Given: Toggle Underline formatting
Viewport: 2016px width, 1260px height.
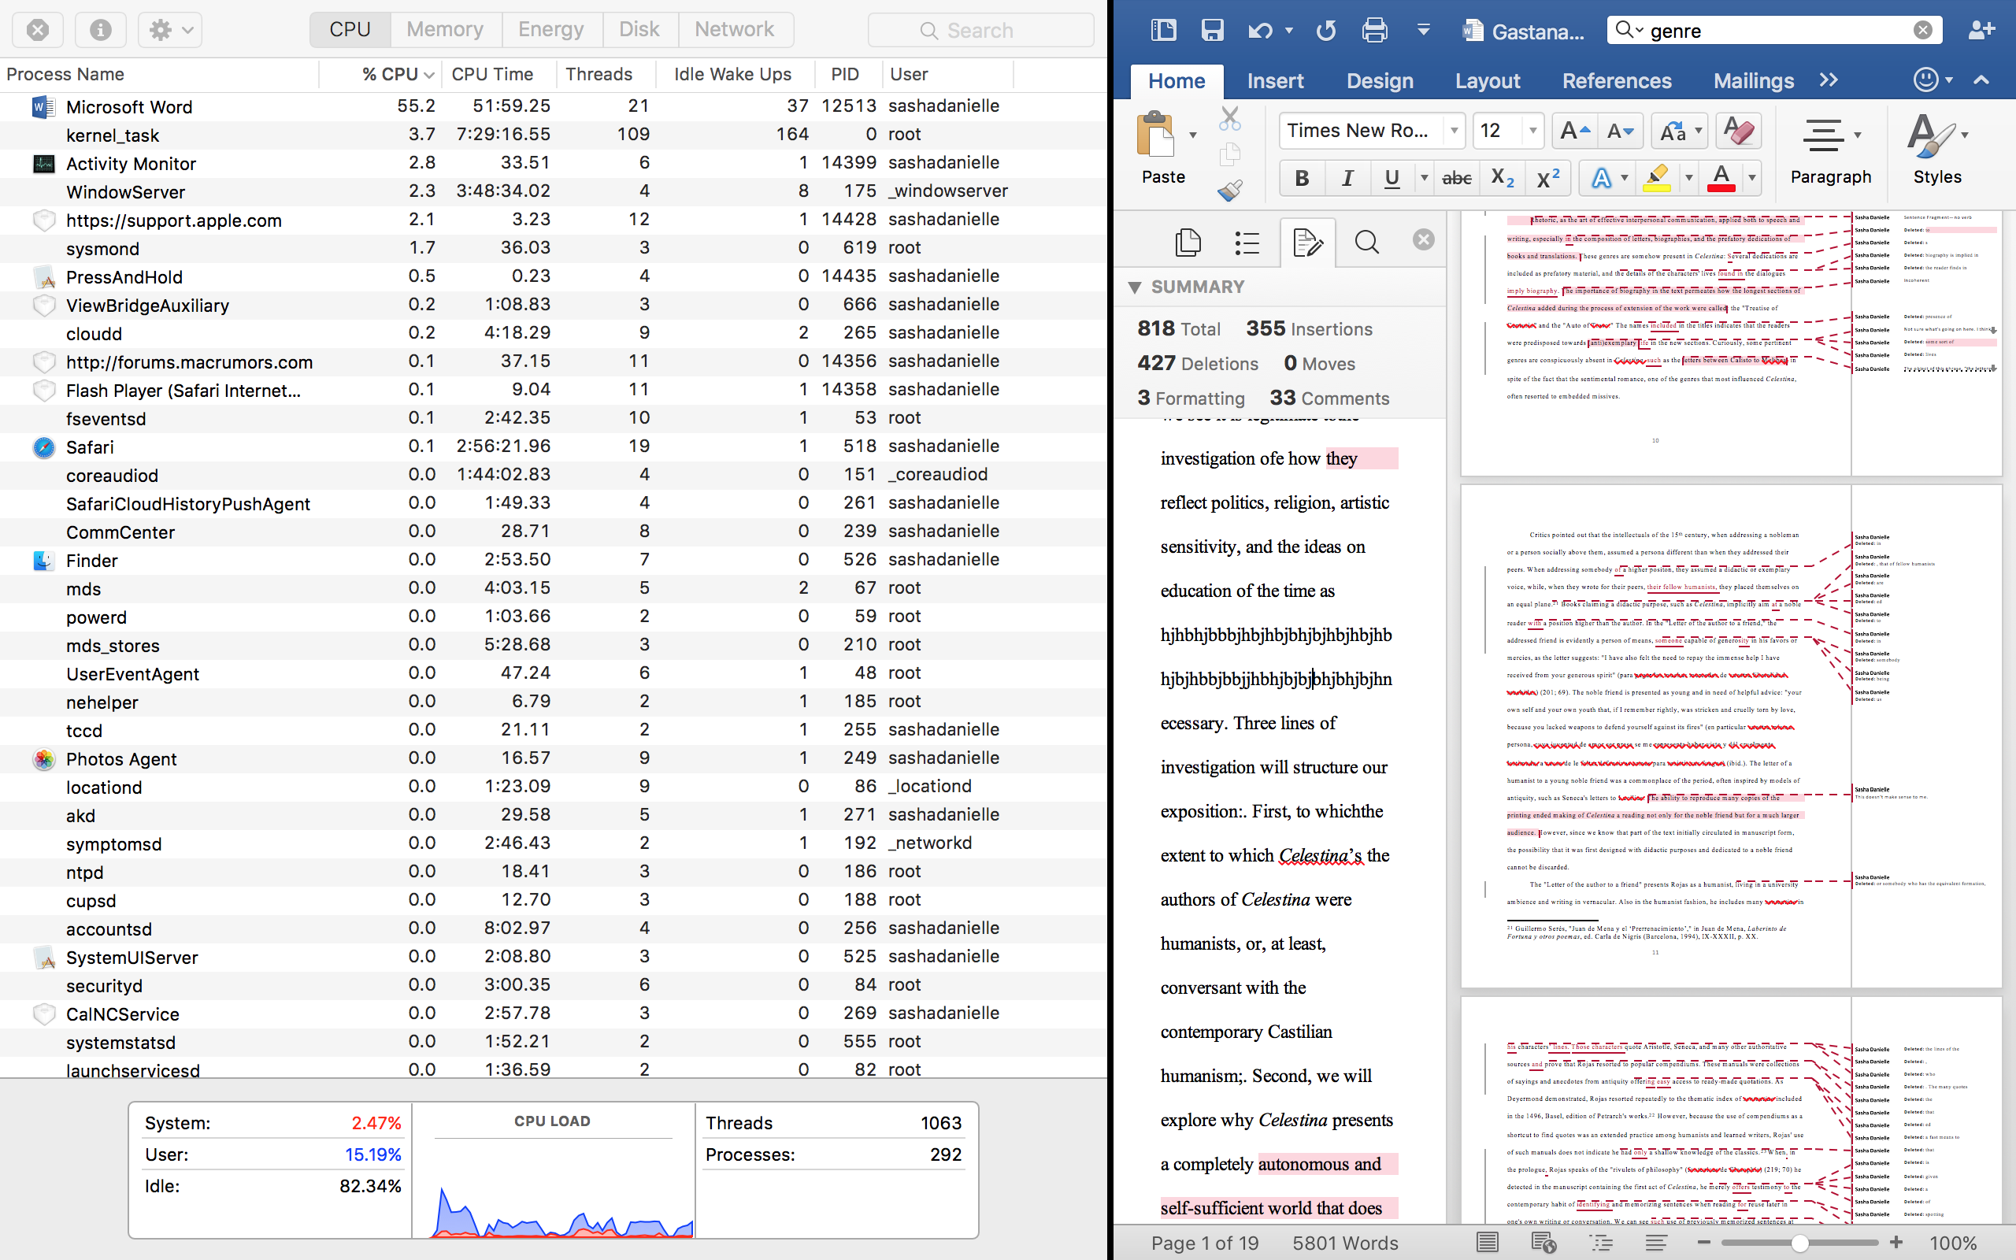Looking at the screenshot, I should click(1392, 177).
